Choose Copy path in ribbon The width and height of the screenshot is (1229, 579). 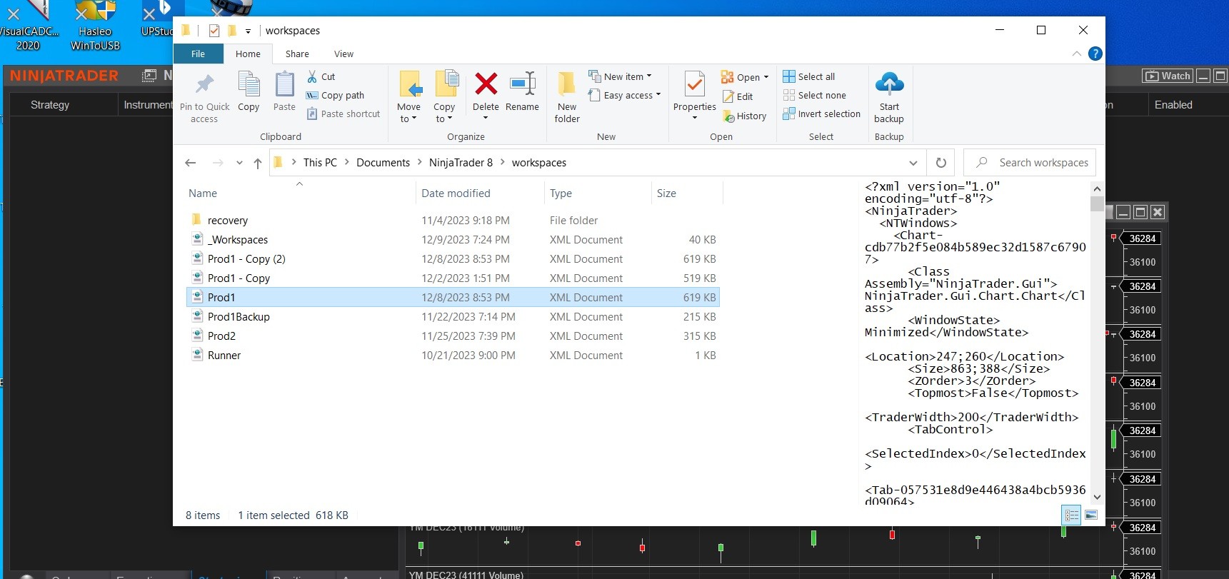click(x=335, y=95)
